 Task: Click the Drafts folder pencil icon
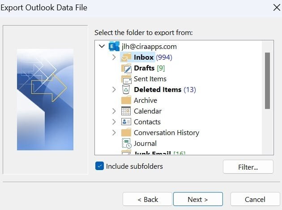coord(126,68)
